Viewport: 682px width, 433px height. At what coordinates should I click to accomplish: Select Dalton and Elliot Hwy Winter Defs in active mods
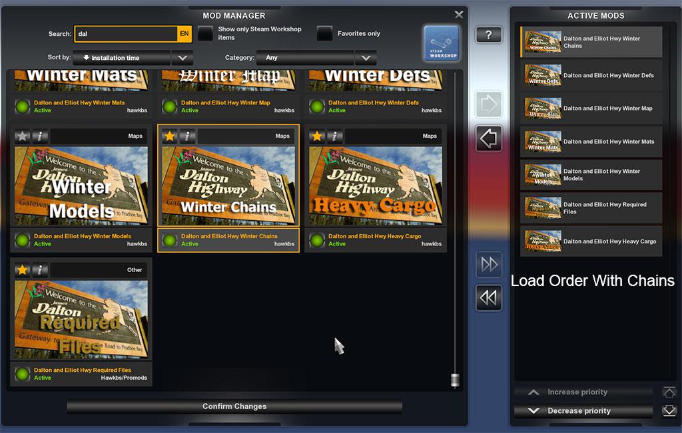point(591,76)
